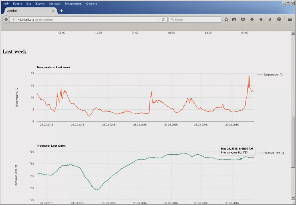Bookmark this page with the star icon
296x205 pixels.
point(226,20)
